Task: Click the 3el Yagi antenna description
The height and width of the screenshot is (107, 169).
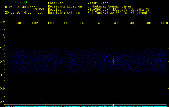Action: tap(120, 13)
